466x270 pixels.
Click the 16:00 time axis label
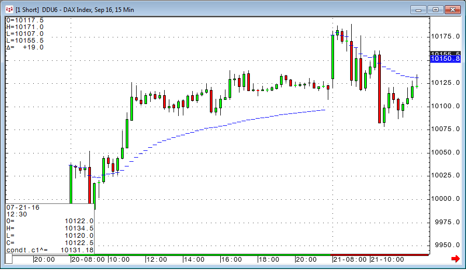click(232, 260)
